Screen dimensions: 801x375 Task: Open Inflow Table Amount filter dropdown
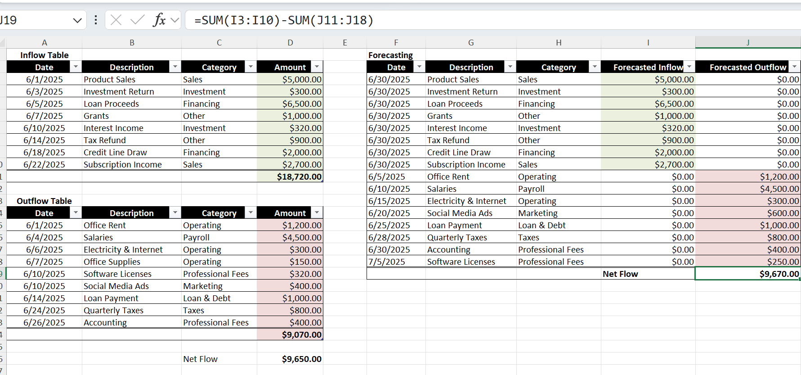tap(317, 67)
